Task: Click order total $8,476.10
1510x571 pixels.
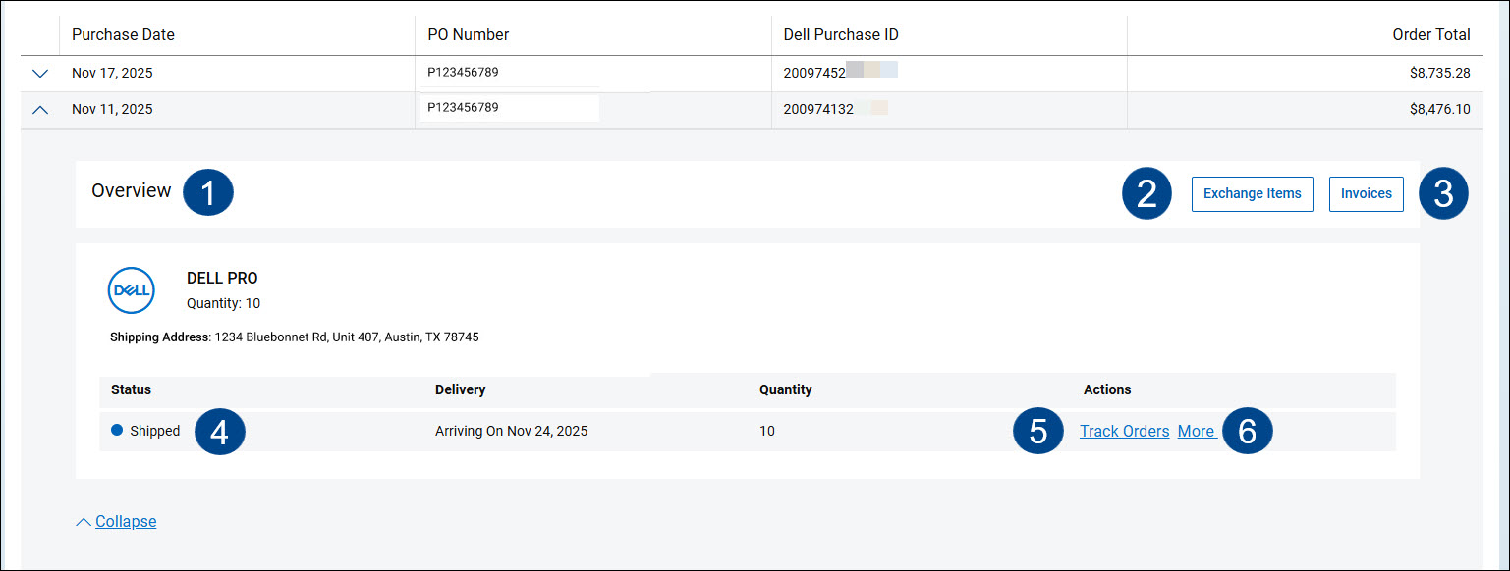Action: (1439, 109)
